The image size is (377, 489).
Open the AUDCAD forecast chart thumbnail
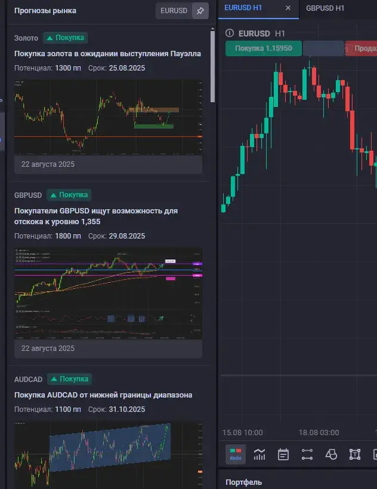(x=109, y=456)
